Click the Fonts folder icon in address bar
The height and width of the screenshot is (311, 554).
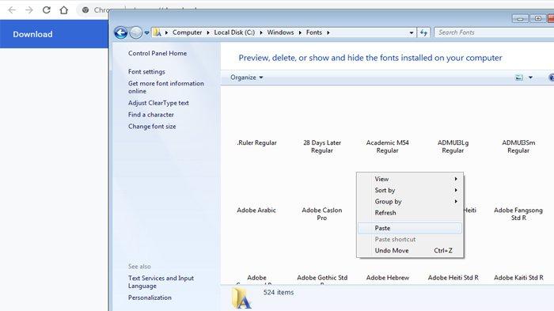(157, 32)
